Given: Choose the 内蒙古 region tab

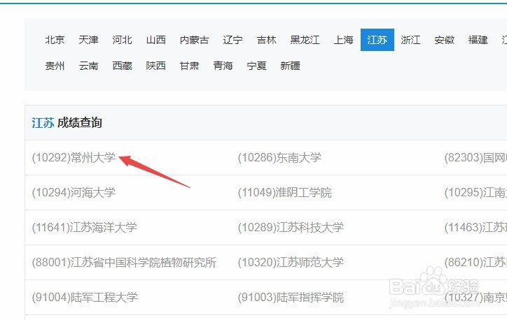Looking at the screenshot, I should 195,40.
